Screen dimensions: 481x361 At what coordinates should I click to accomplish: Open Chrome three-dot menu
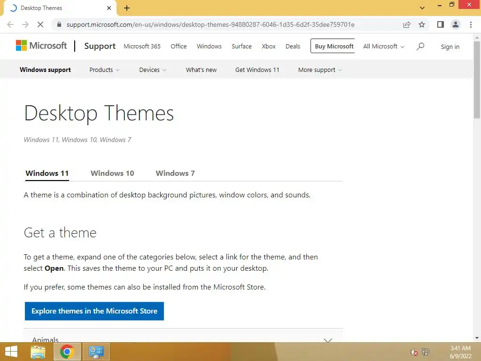pos(471,24)
